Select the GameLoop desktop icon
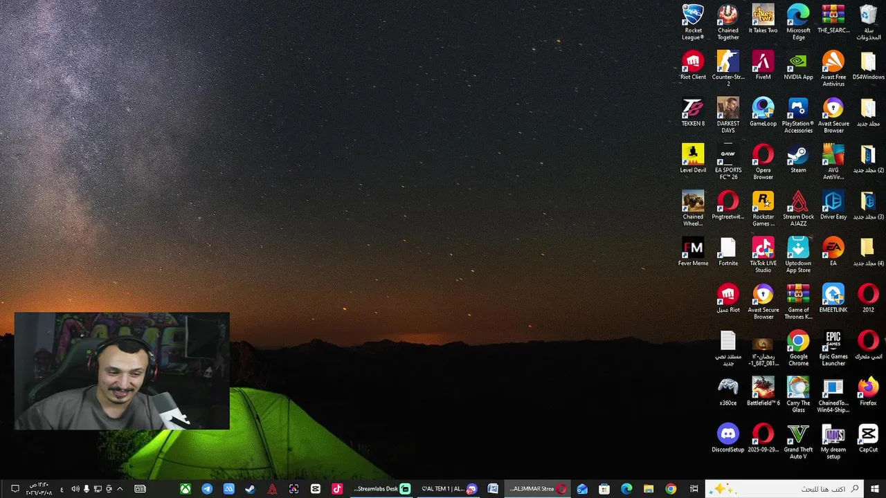 (763, 111)
